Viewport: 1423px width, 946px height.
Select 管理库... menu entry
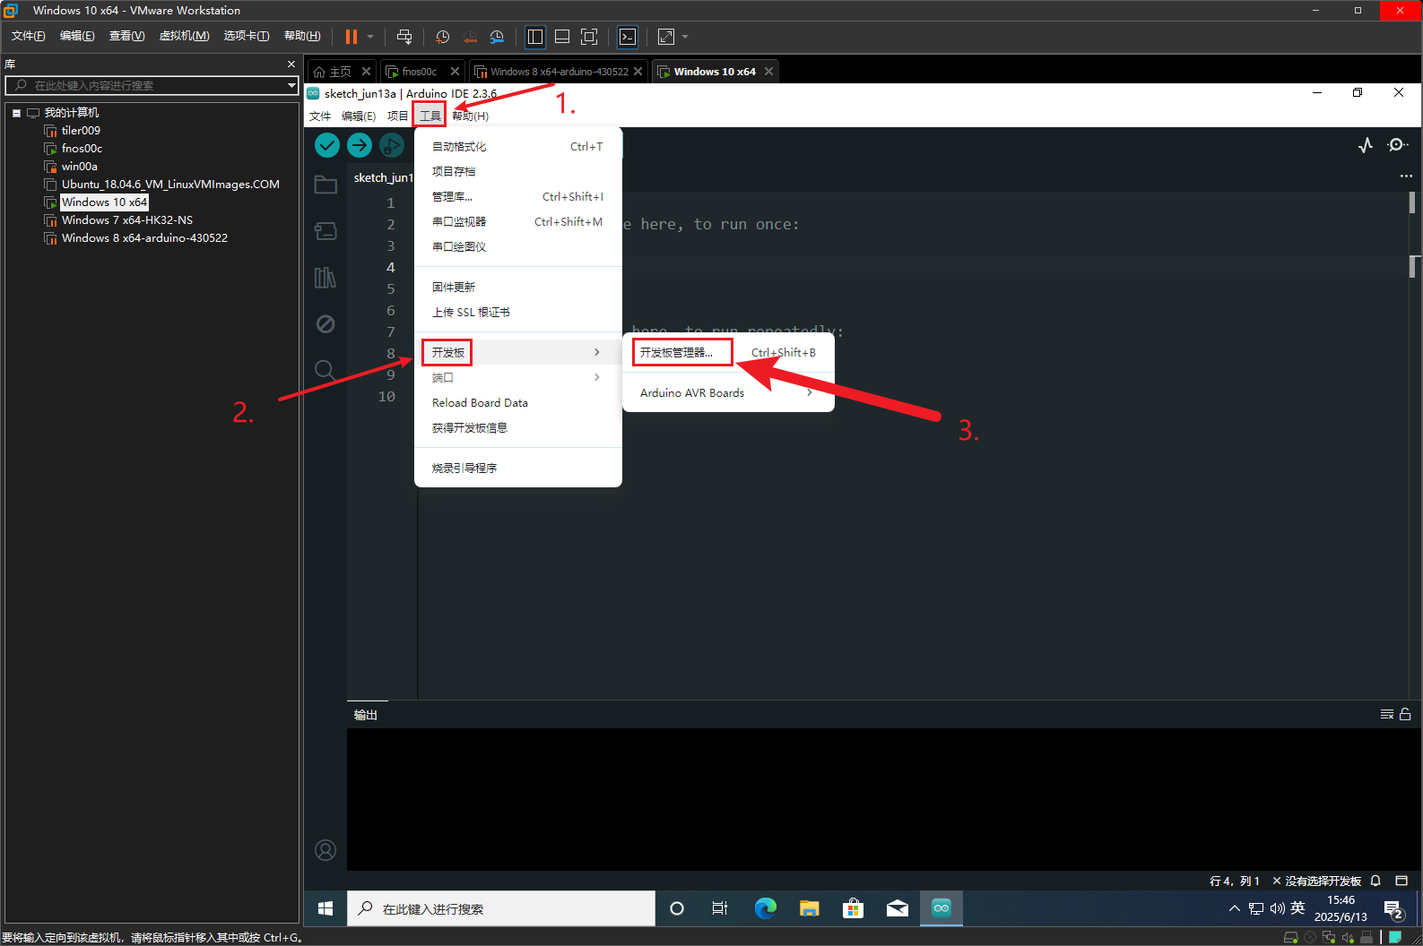click(x=518, y=196)
